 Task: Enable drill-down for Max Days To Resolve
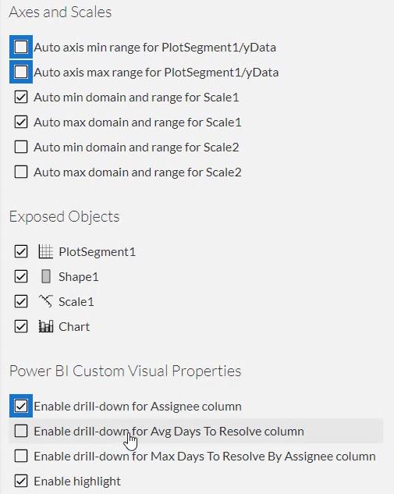21,456
